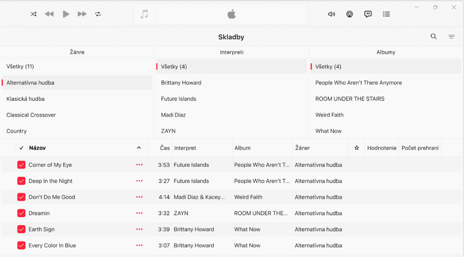
Task: Select Alternatívna hudba genre
Action: click(x=77, y=83)
